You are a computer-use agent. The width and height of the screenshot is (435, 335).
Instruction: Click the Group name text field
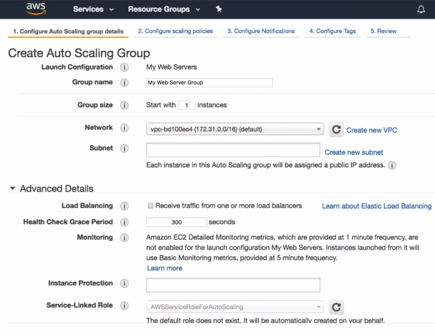click(209, 83)
